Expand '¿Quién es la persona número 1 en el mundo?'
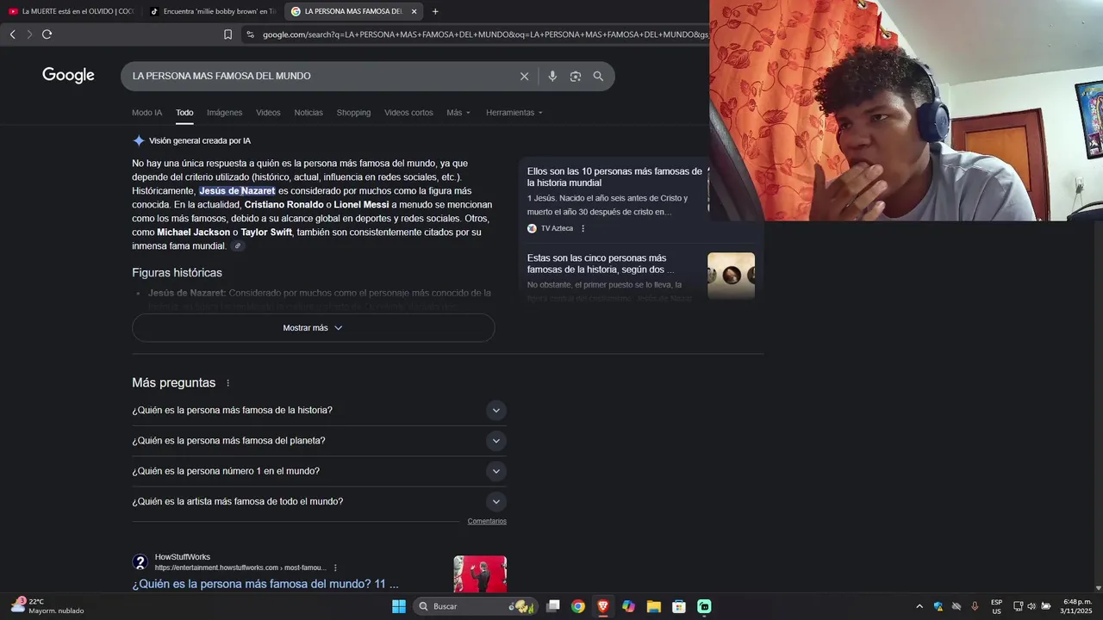The width and height of the screenshot is (1103, 620). [x=319, y=471]
